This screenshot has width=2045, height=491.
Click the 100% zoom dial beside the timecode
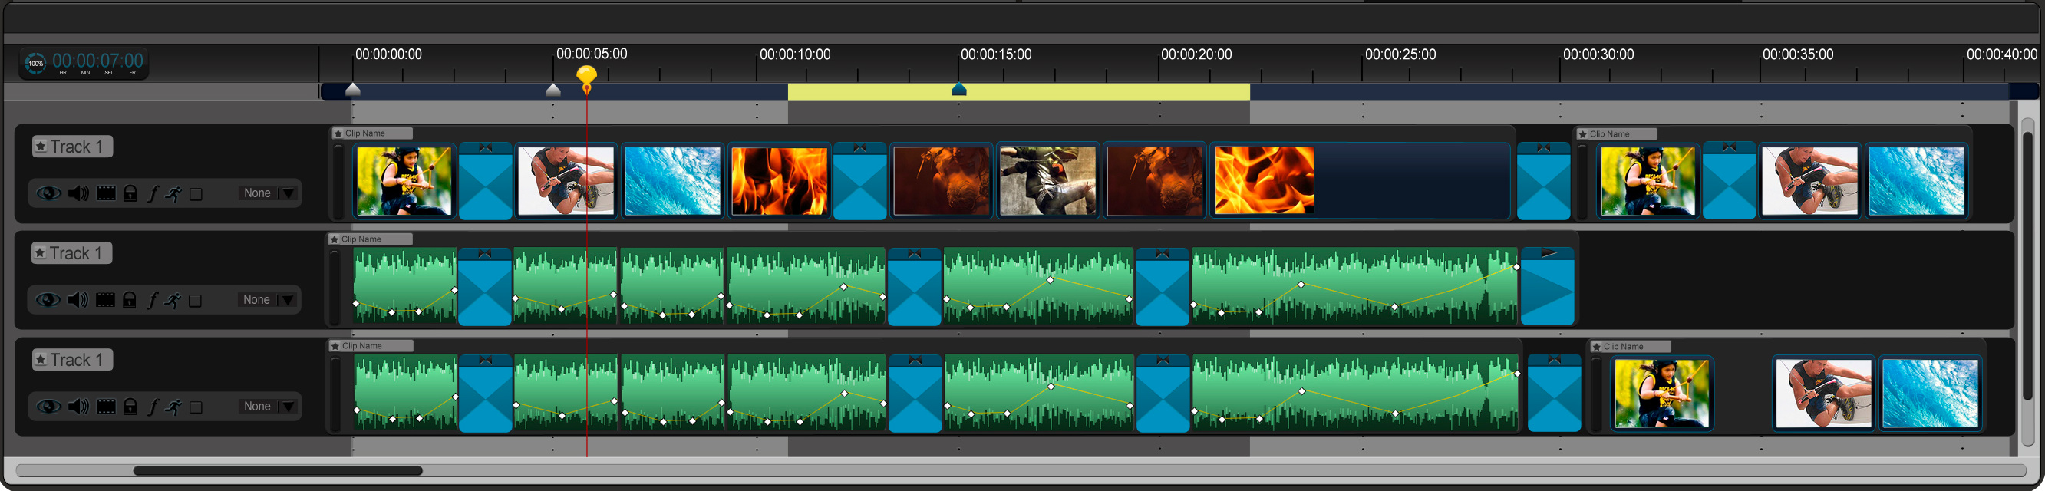click(x=36, y=64)
